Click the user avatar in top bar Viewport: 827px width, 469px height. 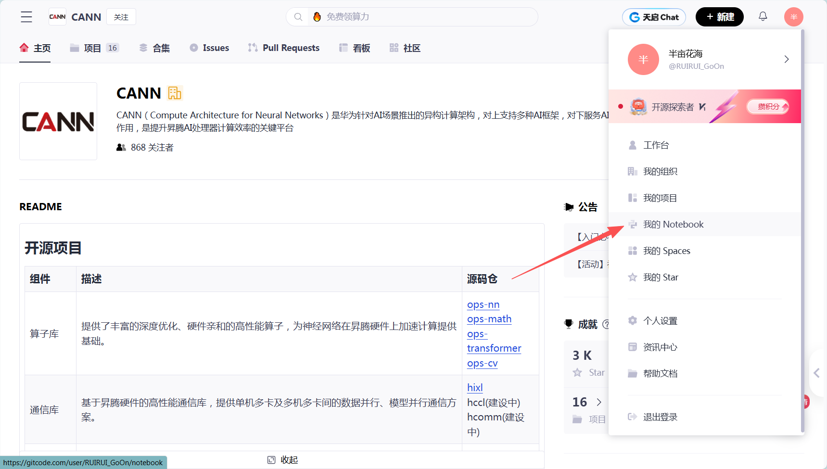(793, 17)
